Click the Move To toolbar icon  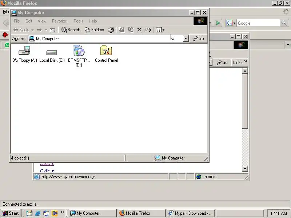122,30
